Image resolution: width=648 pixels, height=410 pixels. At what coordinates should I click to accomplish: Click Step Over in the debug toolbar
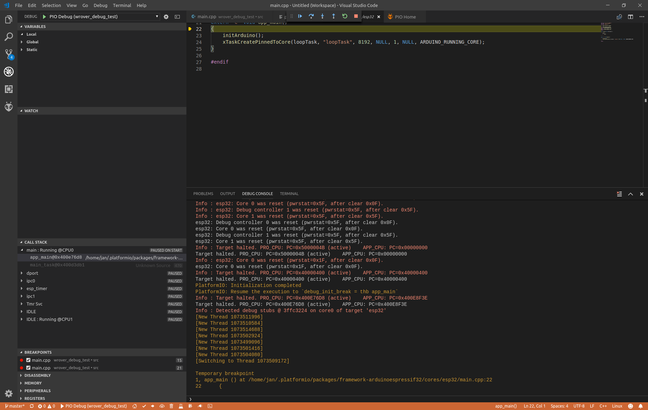click(x=311, y=16)
